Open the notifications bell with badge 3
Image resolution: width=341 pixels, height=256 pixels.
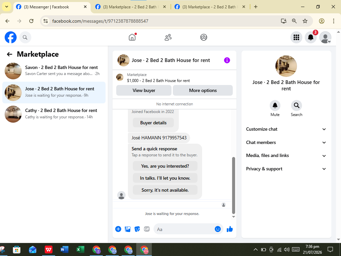coord(311,37)
